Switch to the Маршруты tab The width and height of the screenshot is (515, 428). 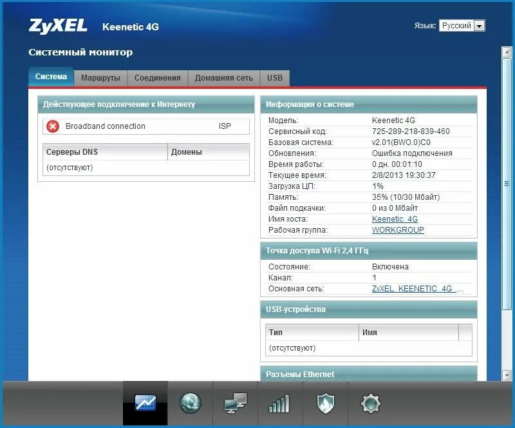pyautogui.click(x=100, y=78)
